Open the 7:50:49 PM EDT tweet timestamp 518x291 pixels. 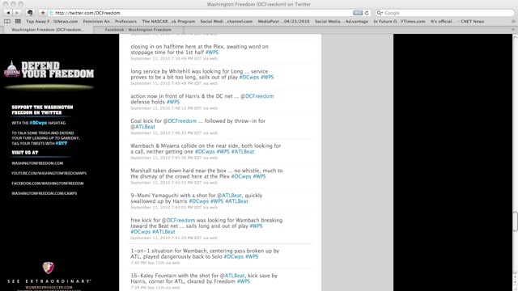click(174, 58)
